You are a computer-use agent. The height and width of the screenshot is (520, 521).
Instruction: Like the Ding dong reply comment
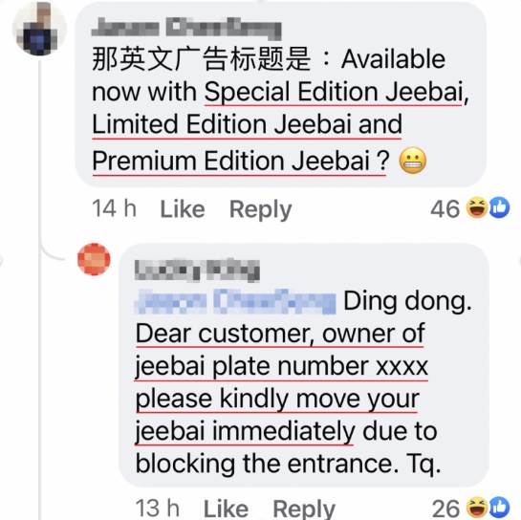pyautogui.click(x=226, y=509)
